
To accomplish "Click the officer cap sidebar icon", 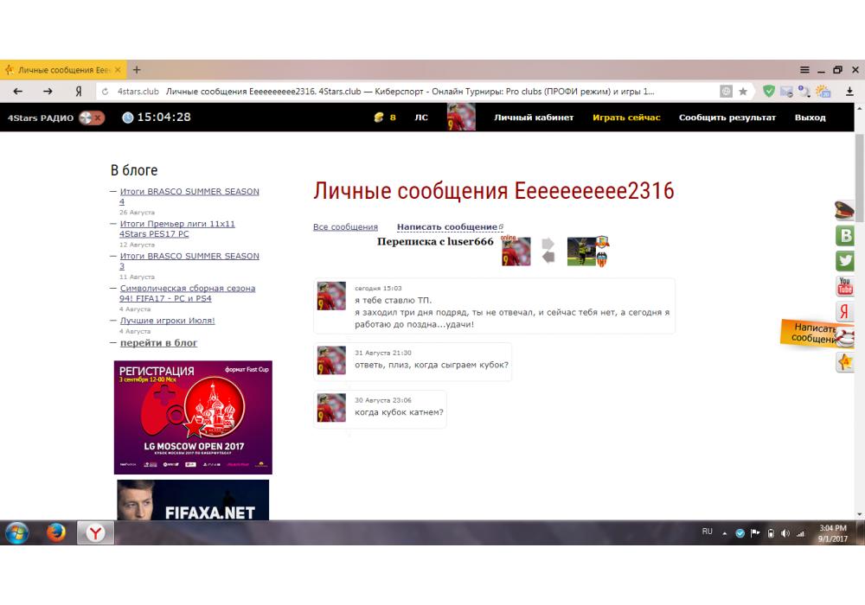I will [x=845, y=210].
